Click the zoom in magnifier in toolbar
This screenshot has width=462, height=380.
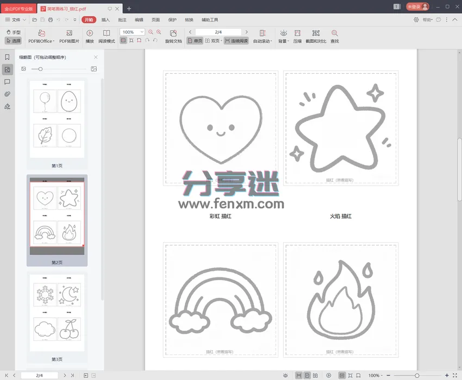(x=159, y=32)
